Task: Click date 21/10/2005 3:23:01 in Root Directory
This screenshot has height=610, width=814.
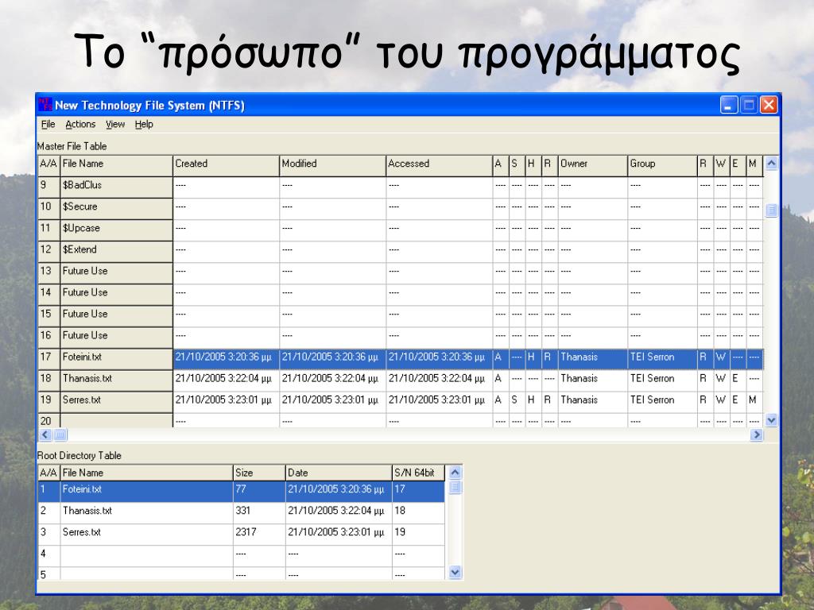Action: coord(338,533)
